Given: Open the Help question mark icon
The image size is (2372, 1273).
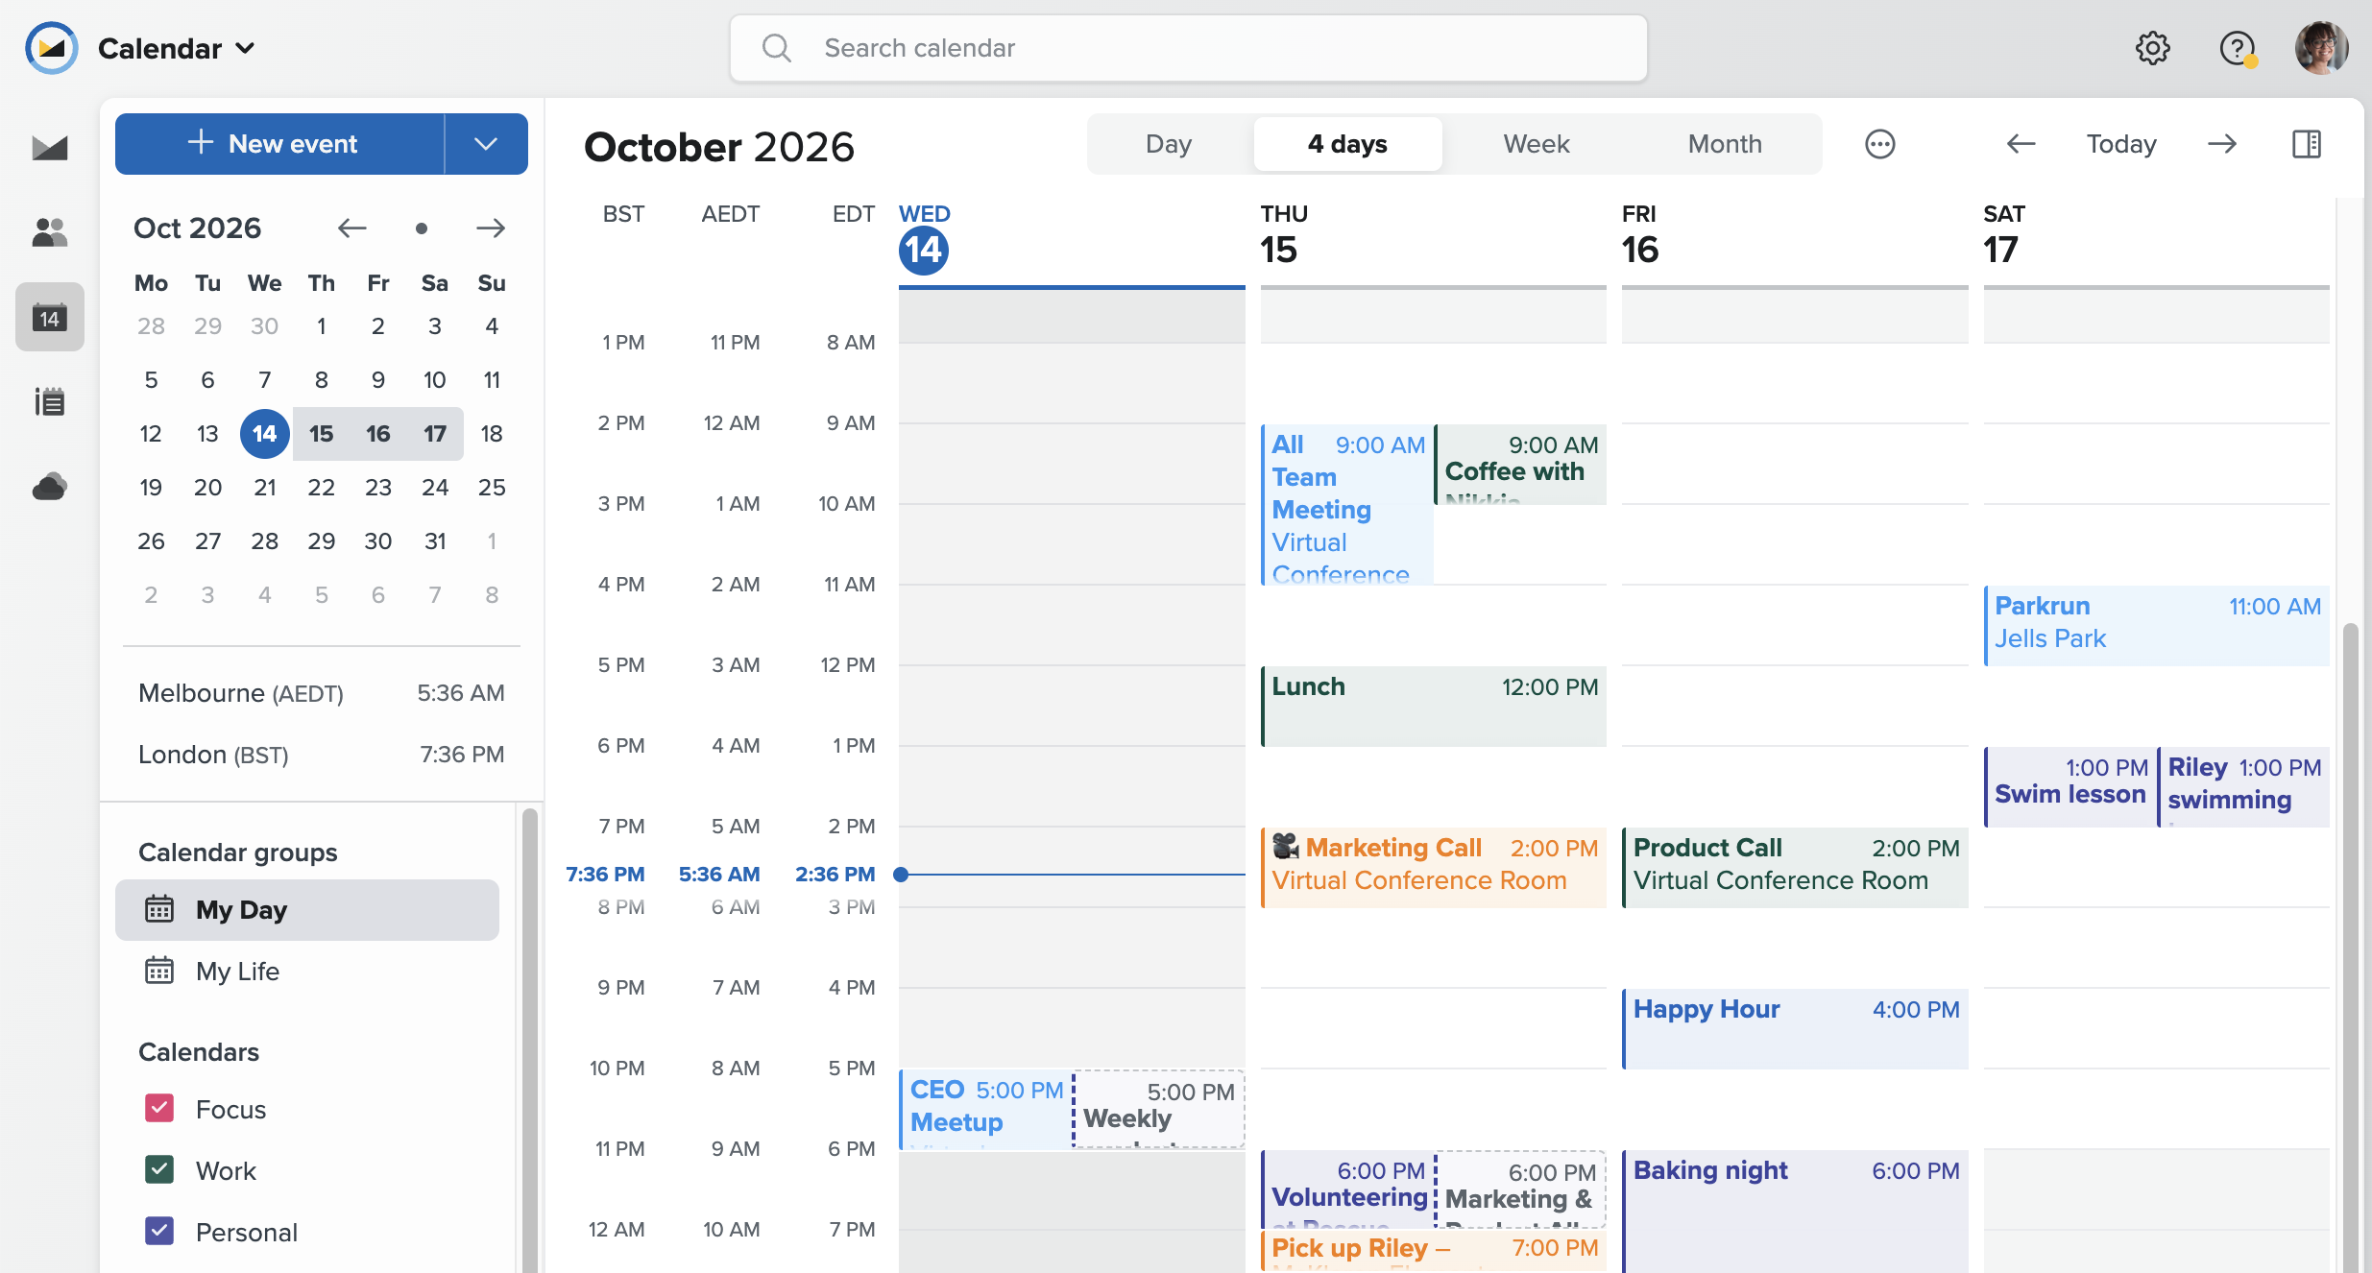Looking at the screenshot, I should [2238, 48].
